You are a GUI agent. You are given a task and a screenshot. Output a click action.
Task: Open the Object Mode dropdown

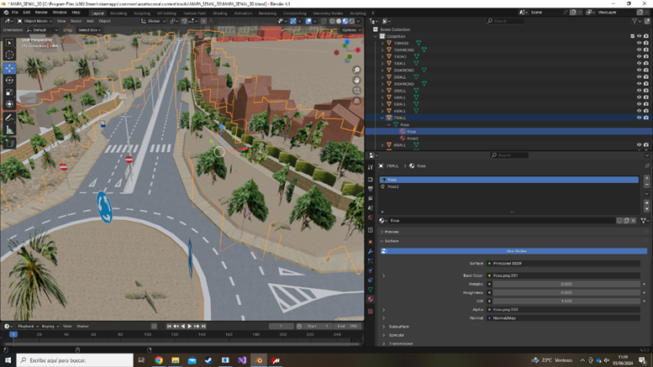click(x=35, y=21)
